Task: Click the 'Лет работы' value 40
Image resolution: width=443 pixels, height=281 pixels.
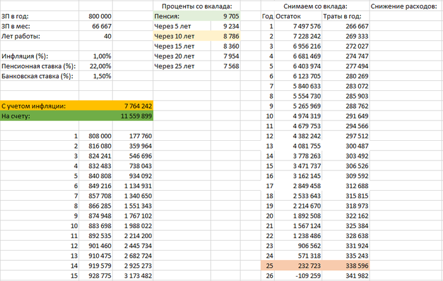Action: coord(106,38)
